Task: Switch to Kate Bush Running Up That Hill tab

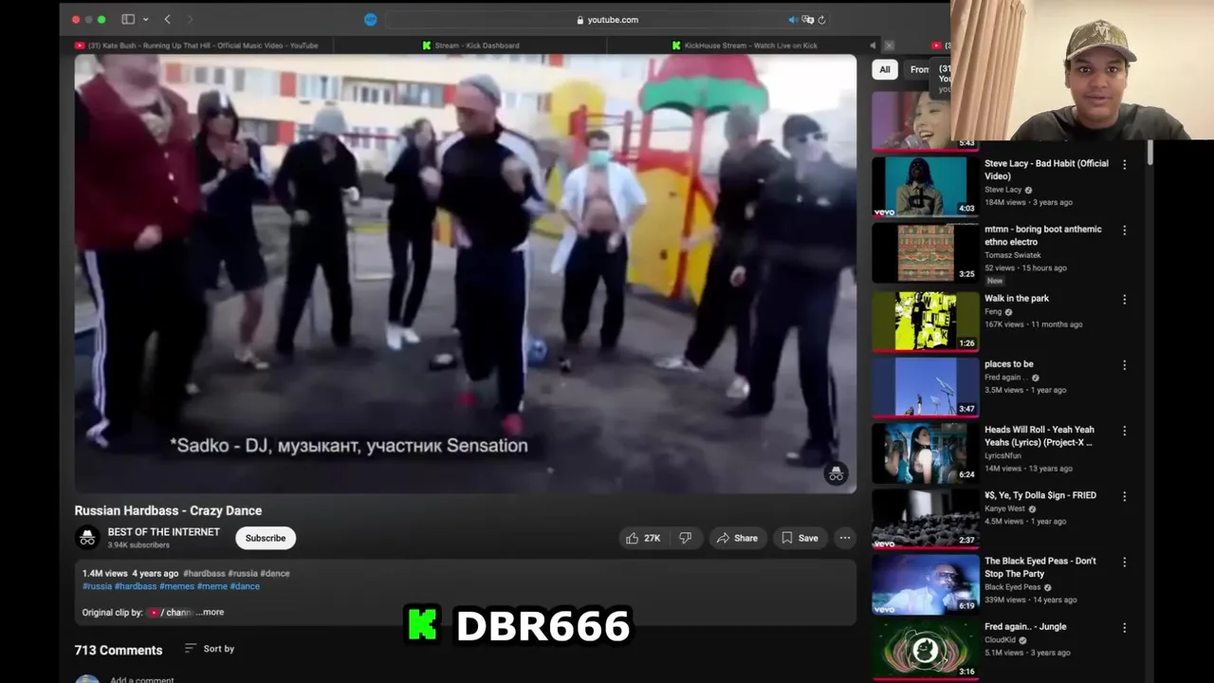Action: tap(195, 45)
